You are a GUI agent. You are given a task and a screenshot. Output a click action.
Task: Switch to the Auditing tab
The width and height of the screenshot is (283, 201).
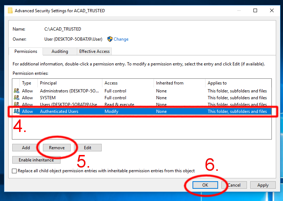(60, 51)
